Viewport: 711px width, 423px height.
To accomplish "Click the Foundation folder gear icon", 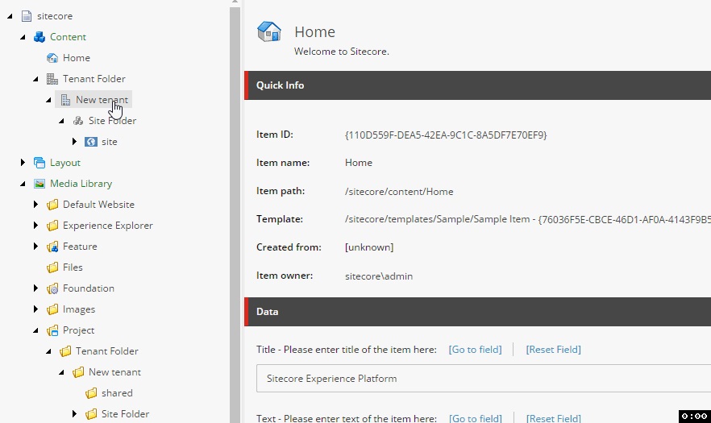I will click(52, 288).
